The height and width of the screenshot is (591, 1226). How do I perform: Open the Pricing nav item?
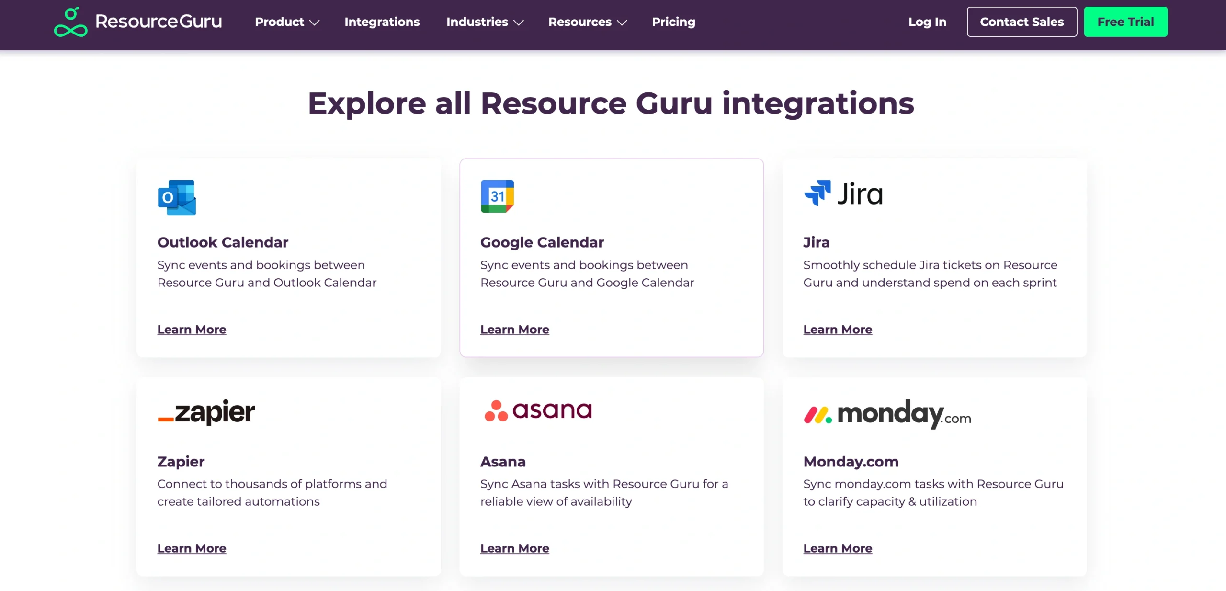[673, 22]
